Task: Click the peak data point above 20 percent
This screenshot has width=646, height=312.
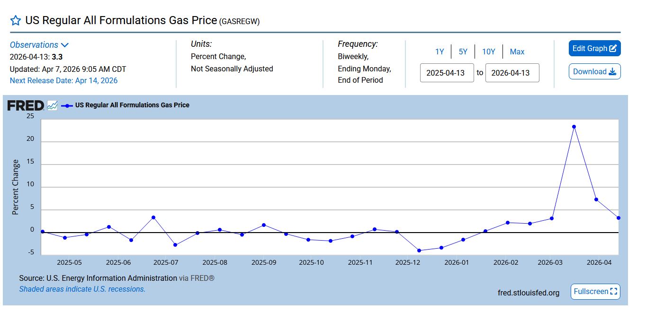Action: (574, 127)
